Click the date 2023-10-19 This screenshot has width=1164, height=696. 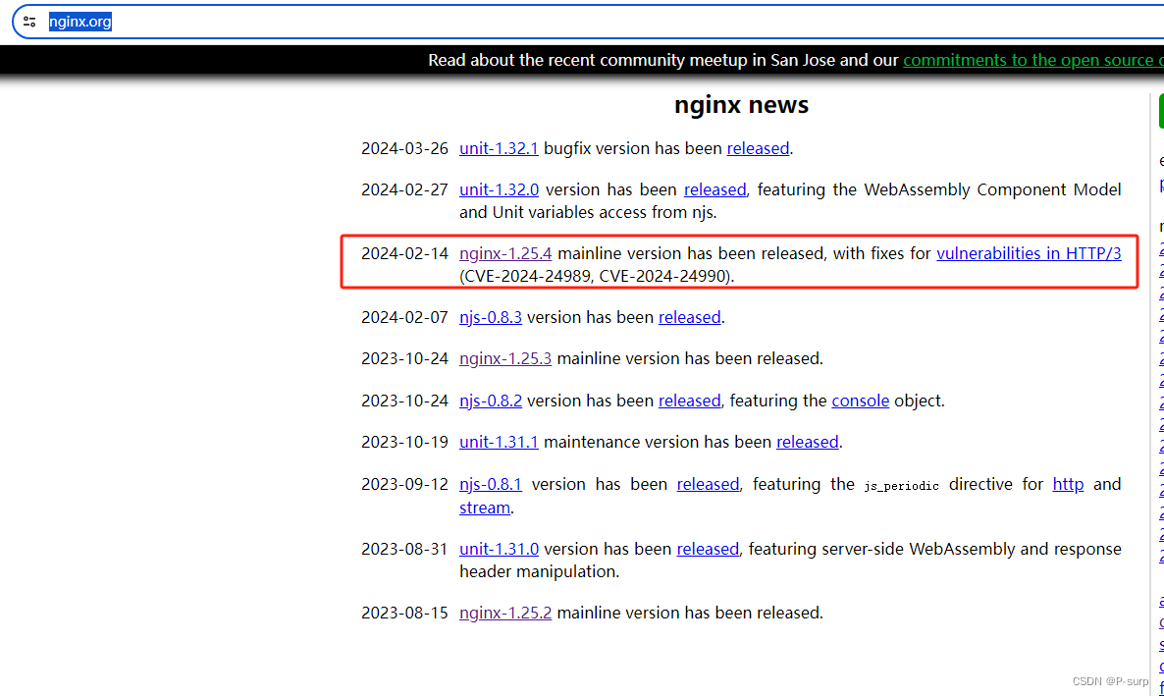click(404, 442)
